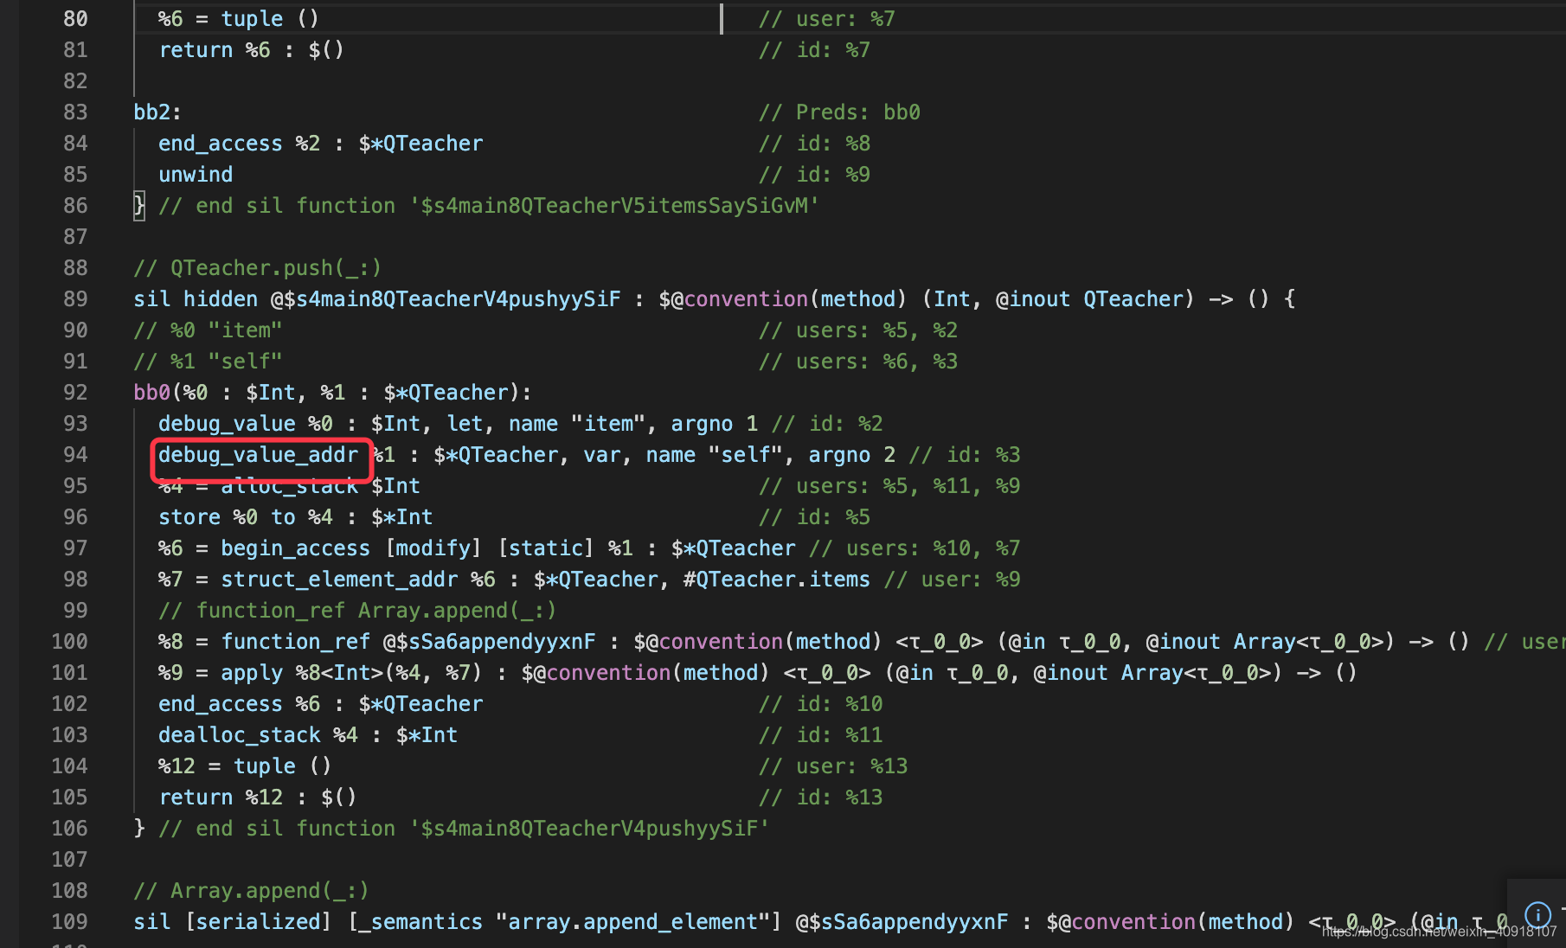Click line number 109 in the gutter
1566x948 pixels.
click(x=69, y=922)
